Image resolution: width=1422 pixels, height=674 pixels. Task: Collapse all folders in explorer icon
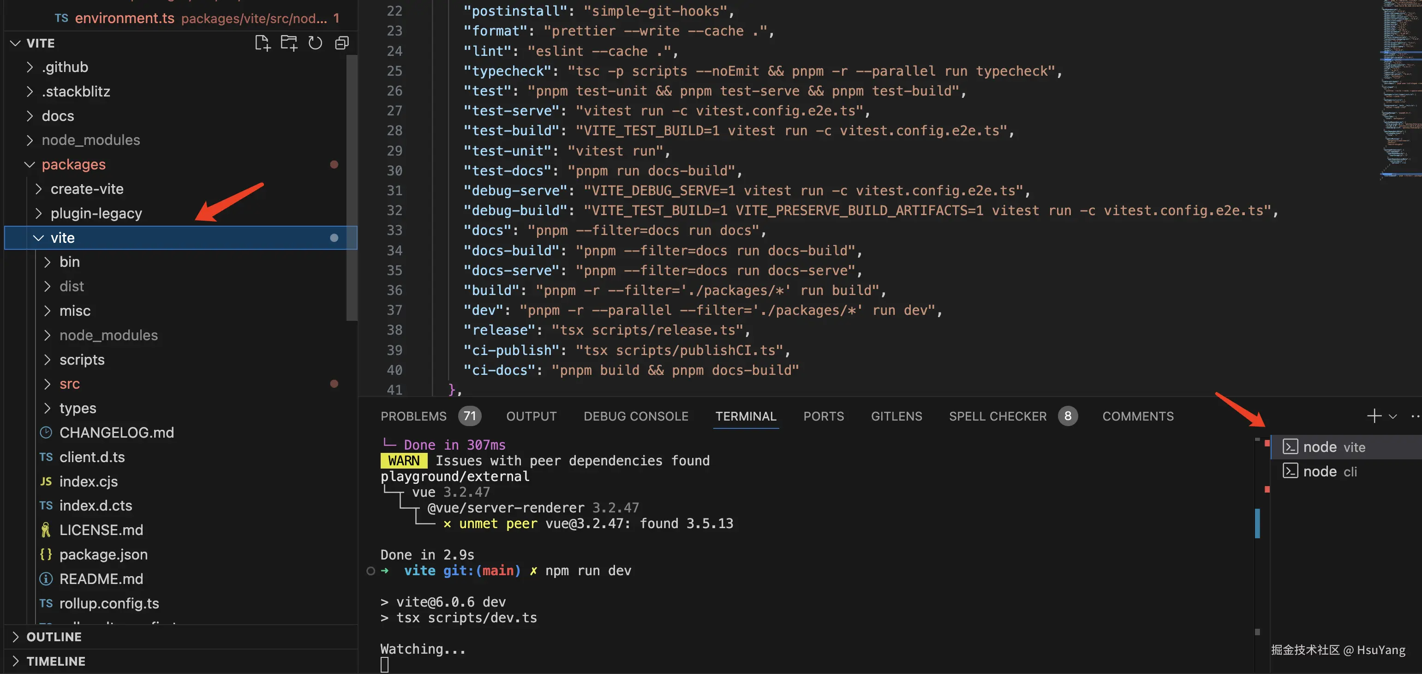[x=342, y=43]
